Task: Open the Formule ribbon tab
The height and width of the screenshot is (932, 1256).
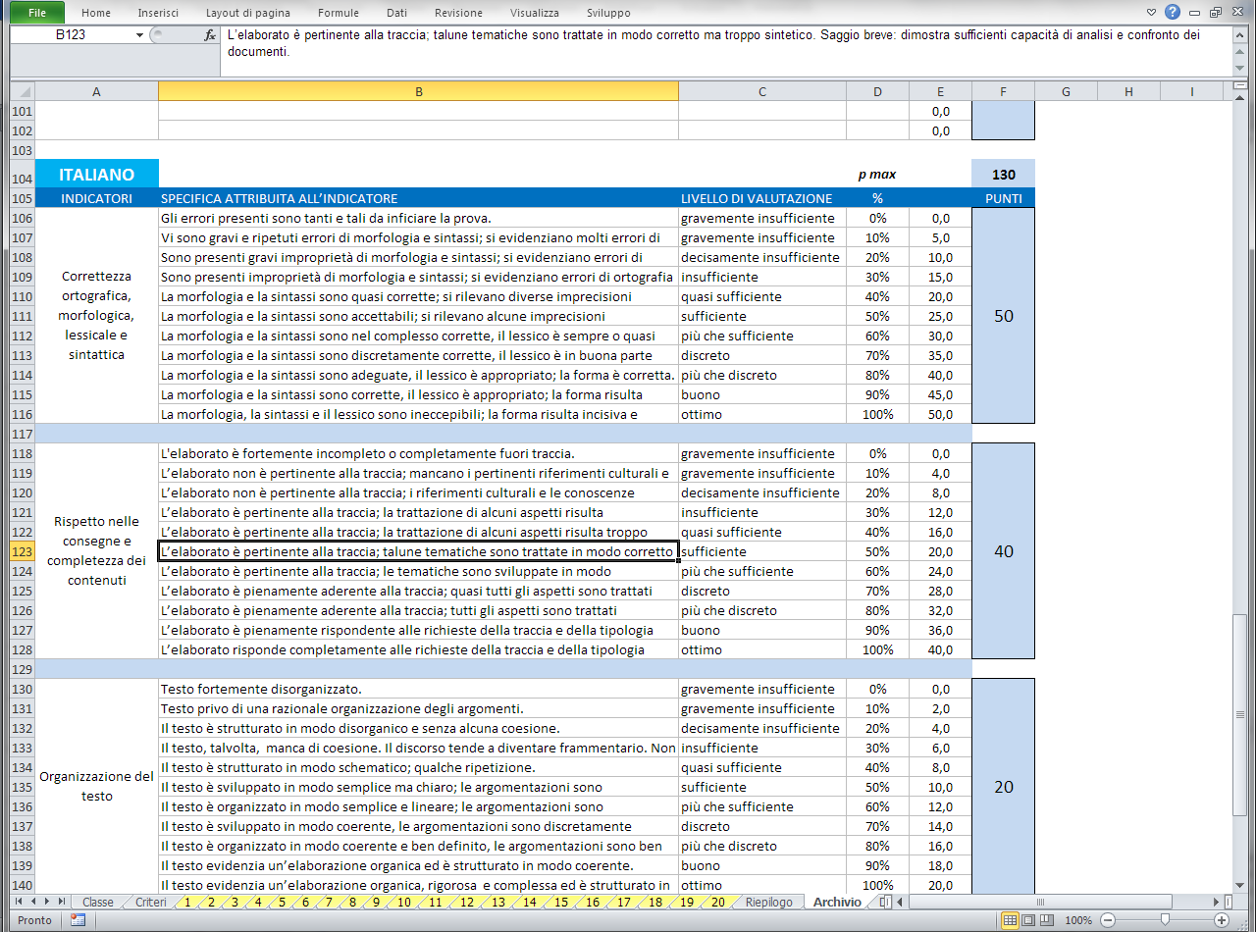Action: coord(339,13)
